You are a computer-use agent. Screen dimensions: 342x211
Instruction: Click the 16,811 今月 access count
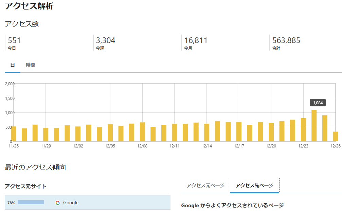tap(196, 43)
